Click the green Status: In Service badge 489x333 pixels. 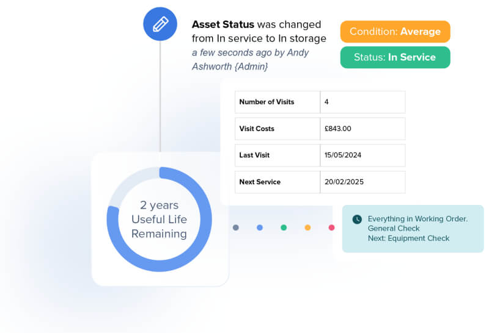click(x=395, y=57)
